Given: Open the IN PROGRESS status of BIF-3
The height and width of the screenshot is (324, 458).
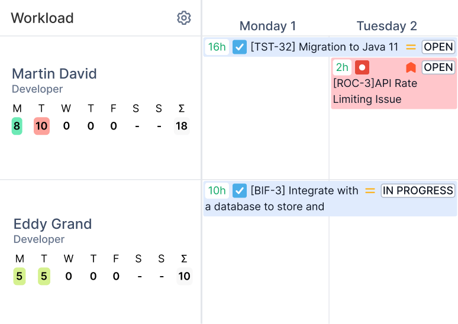Looking at the screenshot, I should coord(418,190).
